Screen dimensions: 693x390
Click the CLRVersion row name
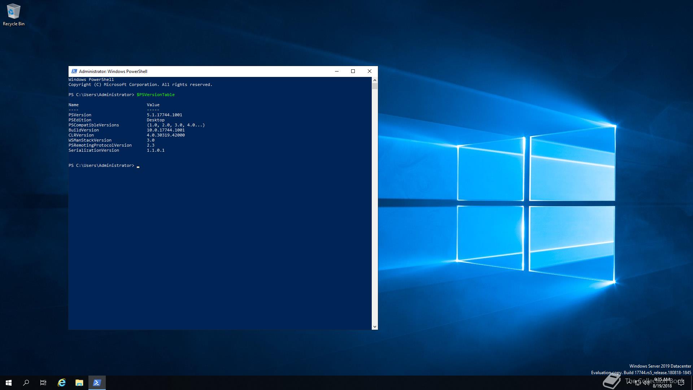(x=81, y=135)
